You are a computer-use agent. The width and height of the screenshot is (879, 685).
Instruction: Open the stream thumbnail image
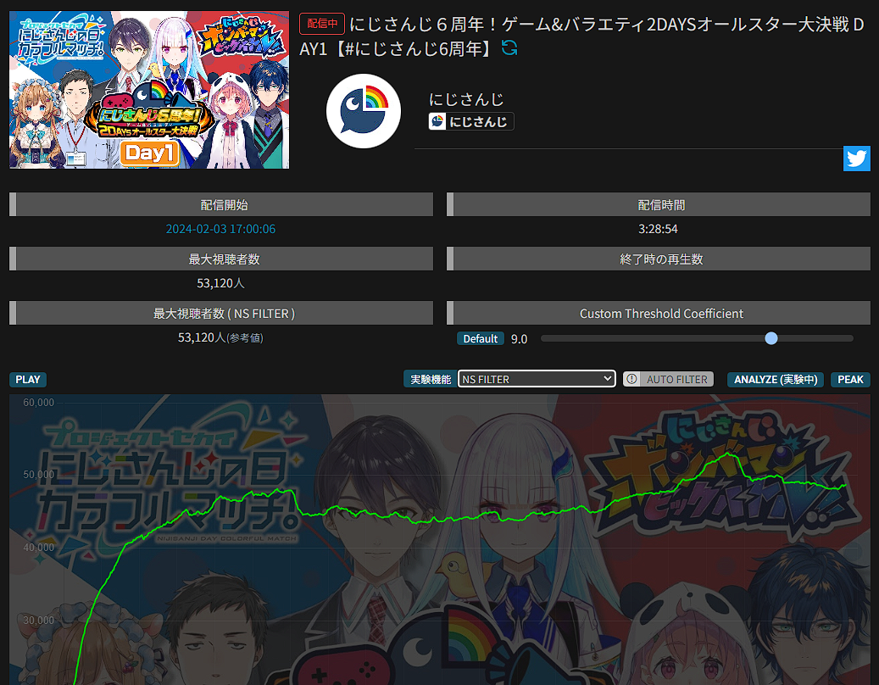[149, 90]
